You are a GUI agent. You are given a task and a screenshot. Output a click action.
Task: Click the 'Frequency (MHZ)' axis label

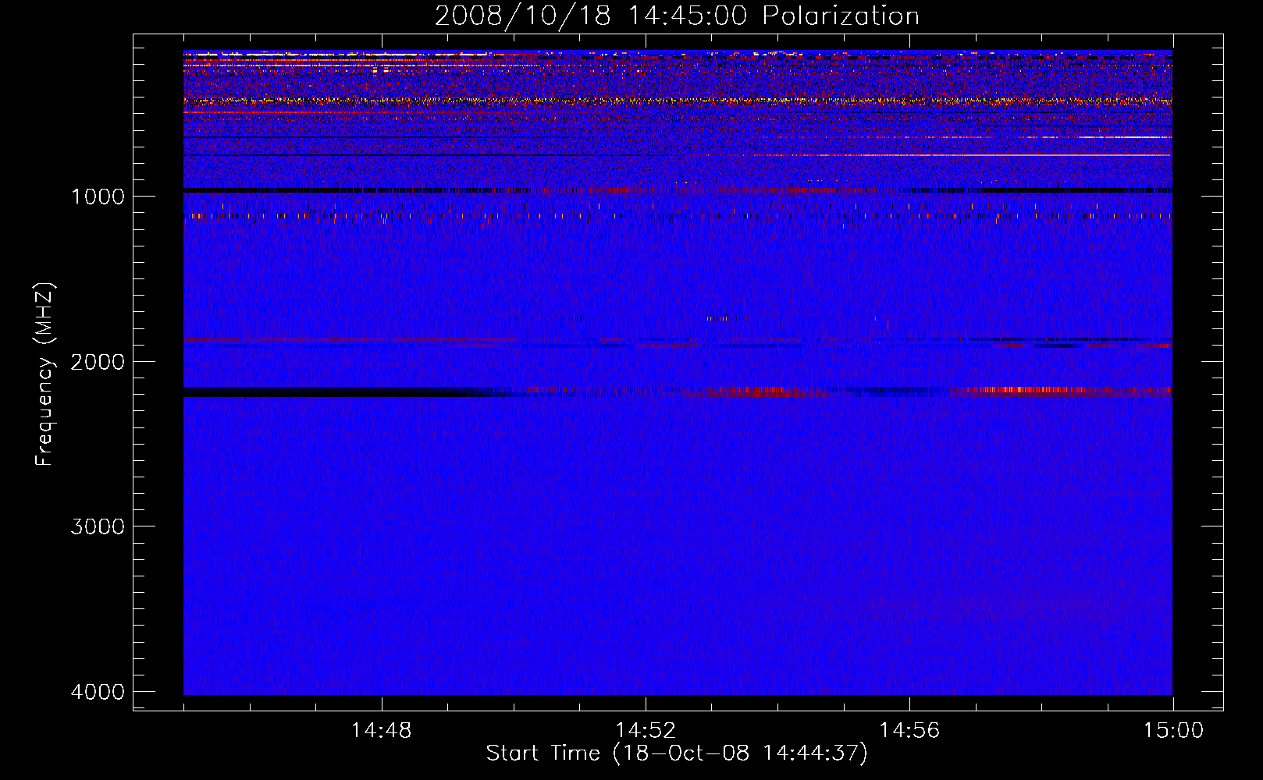point(45,374)
